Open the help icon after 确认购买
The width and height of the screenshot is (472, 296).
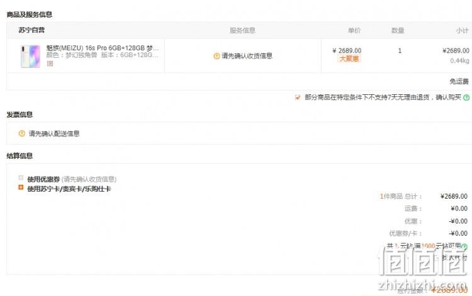466,97
